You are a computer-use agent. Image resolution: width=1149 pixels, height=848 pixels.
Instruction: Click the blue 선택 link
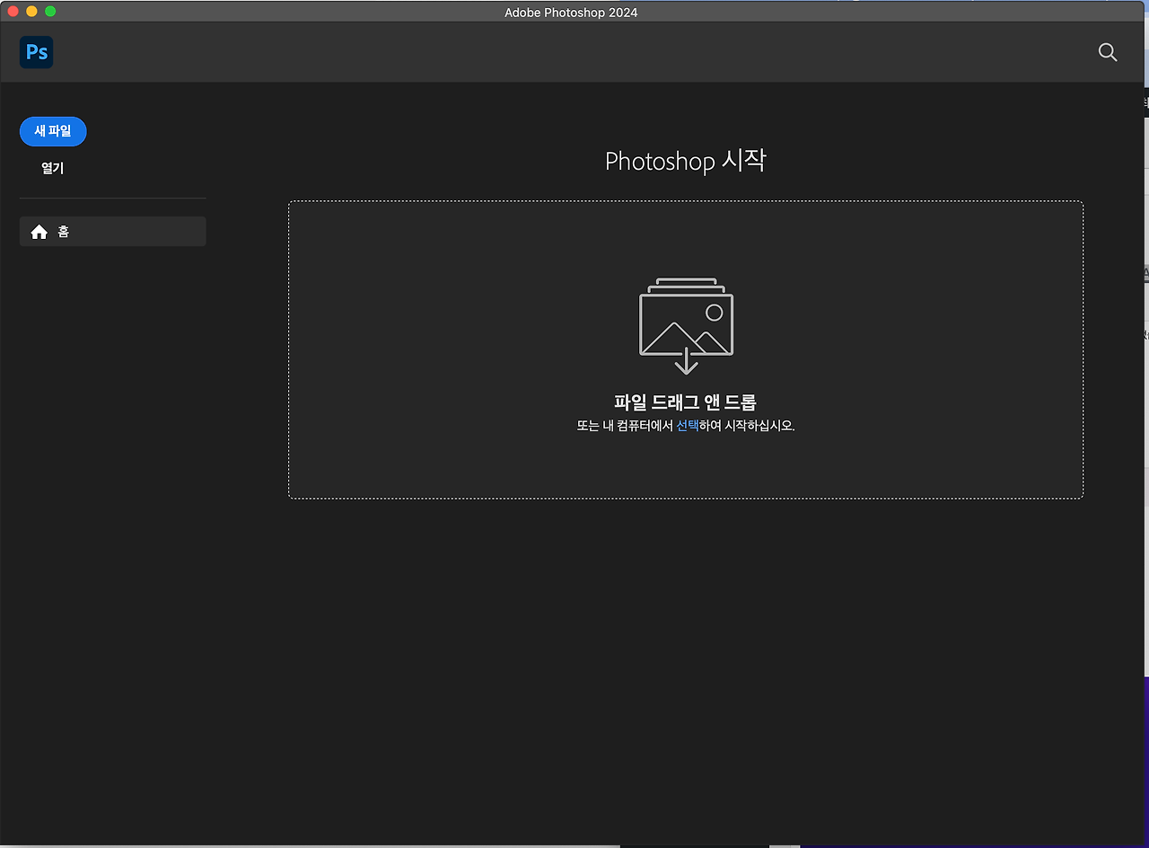pos(687,426)
